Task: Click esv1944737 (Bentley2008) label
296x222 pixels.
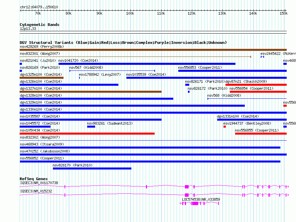Action: coord(247,123)
